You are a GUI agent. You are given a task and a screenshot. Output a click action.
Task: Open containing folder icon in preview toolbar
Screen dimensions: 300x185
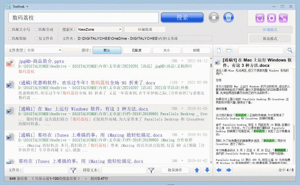(229, 51)
